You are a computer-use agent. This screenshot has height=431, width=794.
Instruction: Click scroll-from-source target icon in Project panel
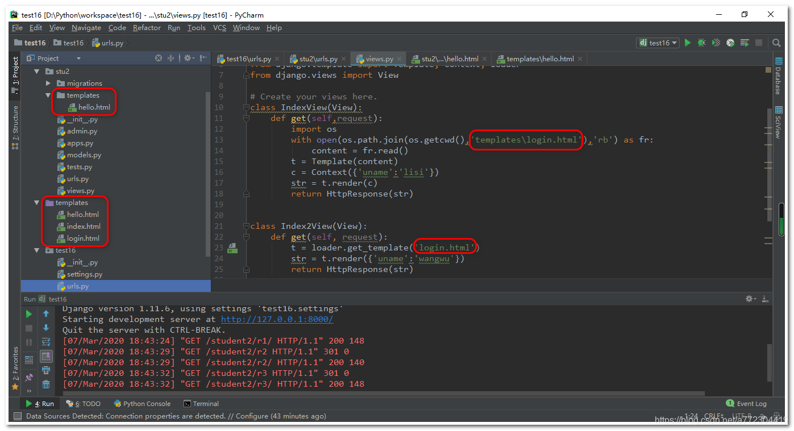[159, 58]
